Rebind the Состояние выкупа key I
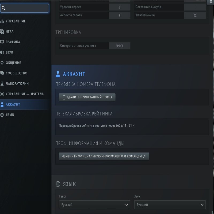This screenshot has height=214, width=214. 195,7
